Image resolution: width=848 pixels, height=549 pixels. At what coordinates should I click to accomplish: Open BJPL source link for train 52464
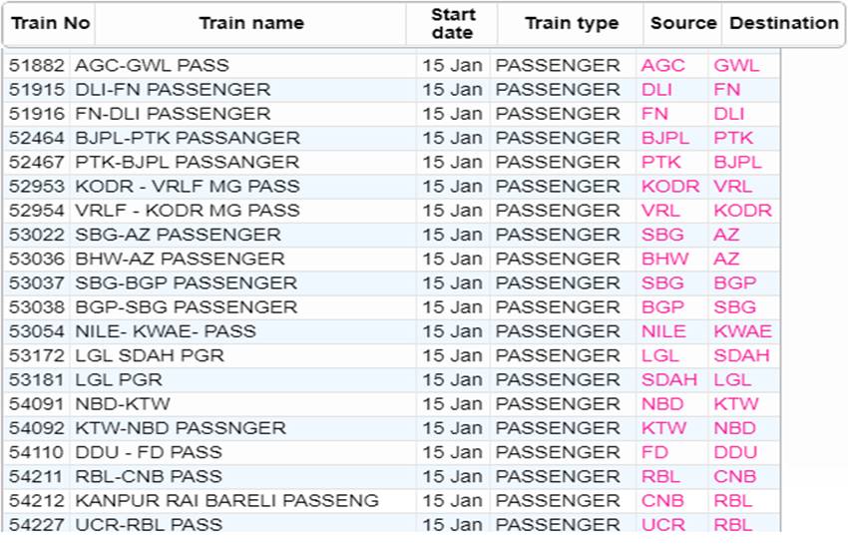tap(665, 138)
